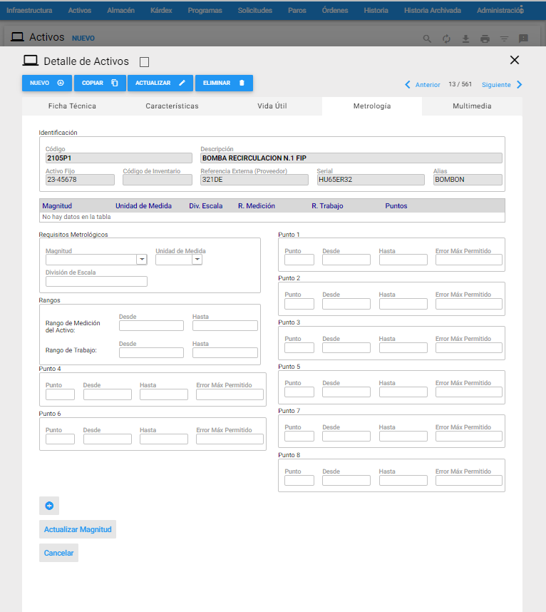
Task: Open the Programas menu
Action: 205,11
